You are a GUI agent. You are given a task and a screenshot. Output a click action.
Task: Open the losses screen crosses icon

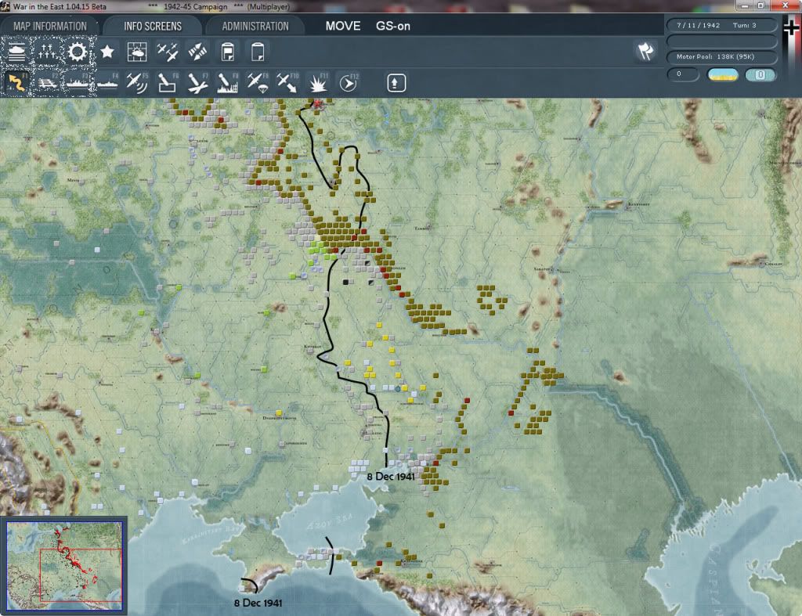(47, 52)
